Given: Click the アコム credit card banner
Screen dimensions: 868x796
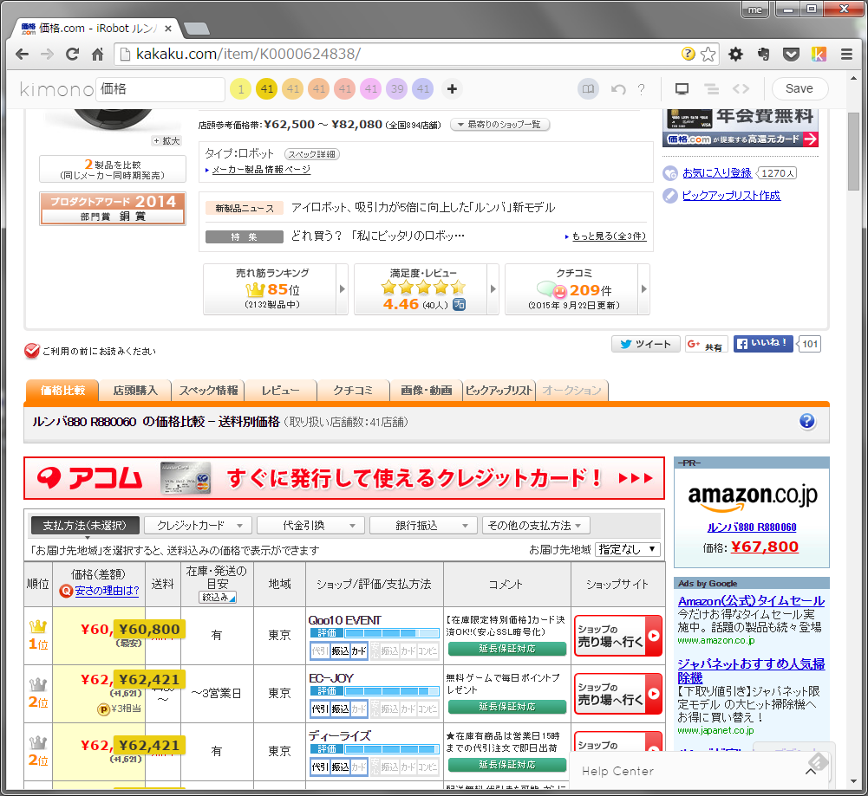Looking at the screenshot, I should click(343, 478).
